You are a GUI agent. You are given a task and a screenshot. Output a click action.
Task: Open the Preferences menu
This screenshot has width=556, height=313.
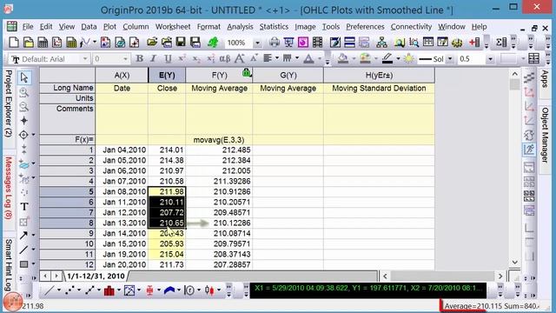coord(365,27)
